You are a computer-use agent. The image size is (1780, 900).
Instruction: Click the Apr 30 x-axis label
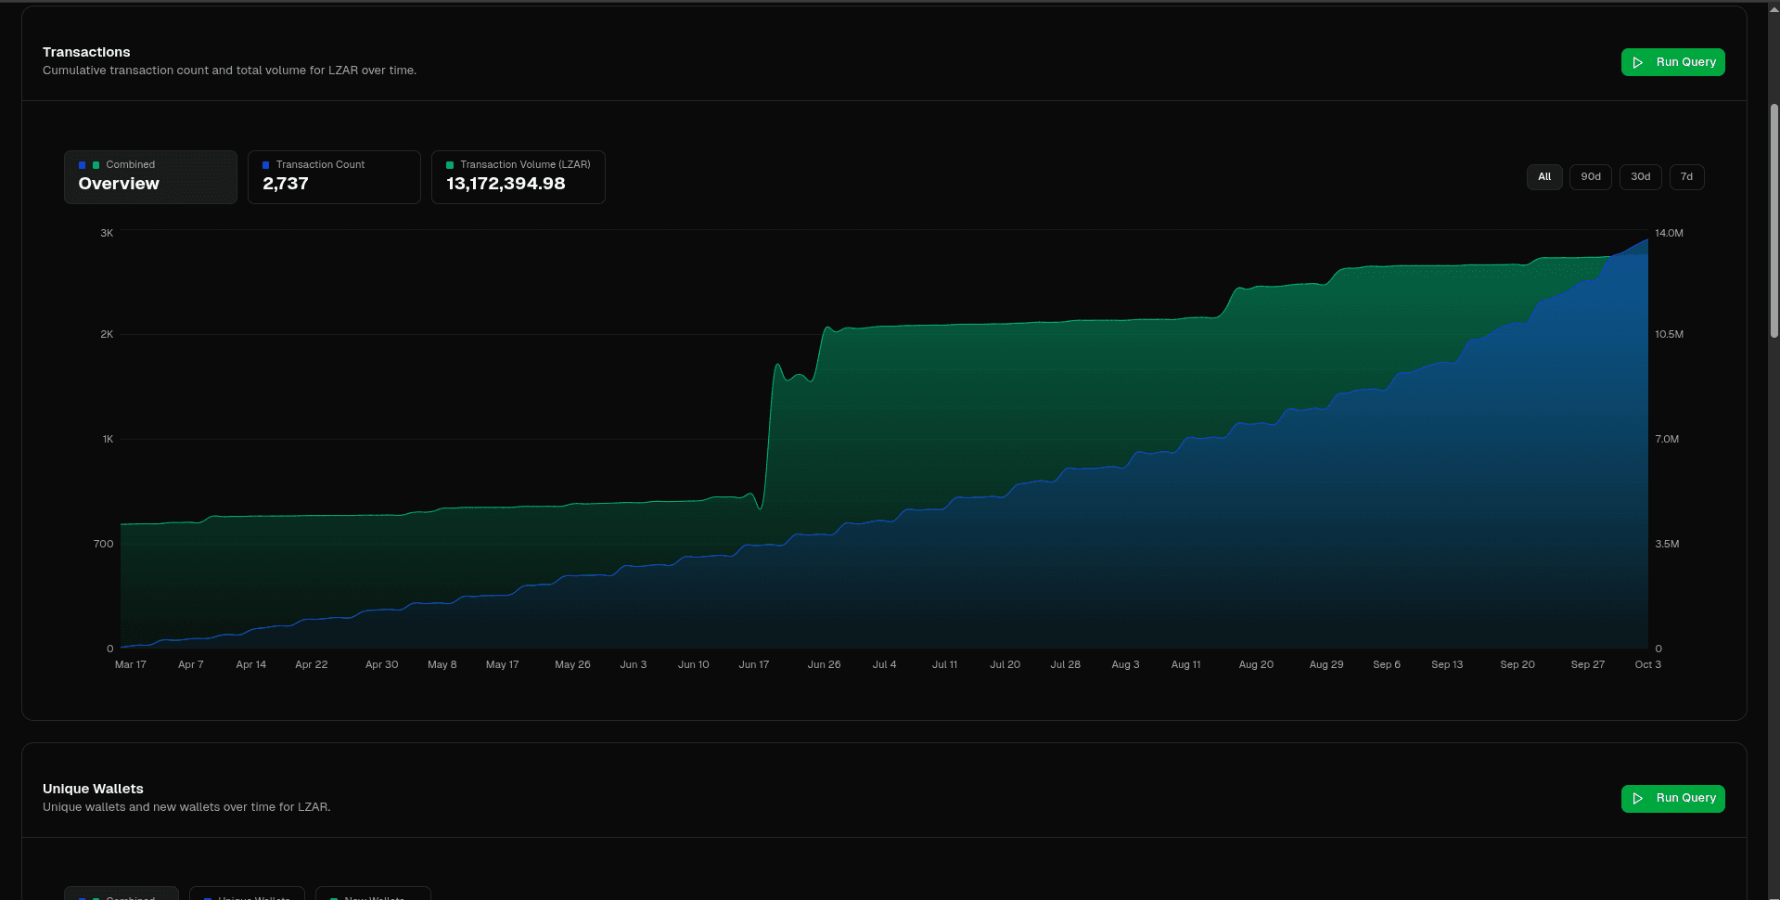point(382,664)
